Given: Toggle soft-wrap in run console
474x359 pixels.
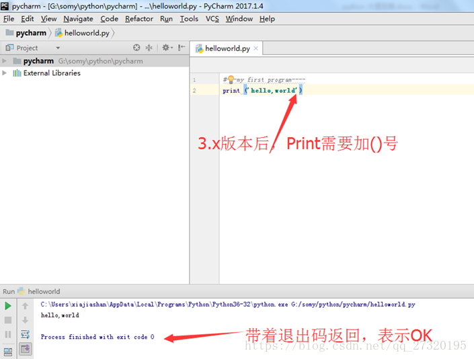Looking at the screenshot, I should (x=25, y=335).
